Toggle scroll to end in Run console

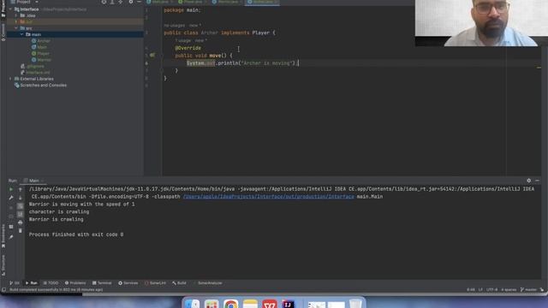click(x=21, y=214)
